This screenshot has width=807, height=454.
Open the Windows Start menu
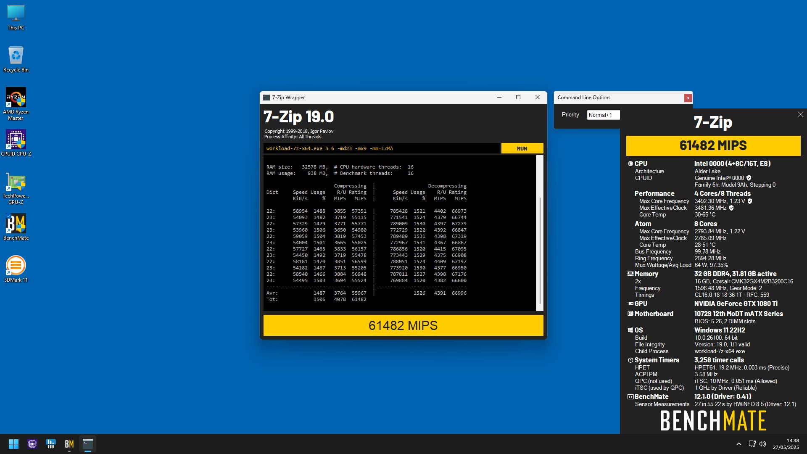13,444
